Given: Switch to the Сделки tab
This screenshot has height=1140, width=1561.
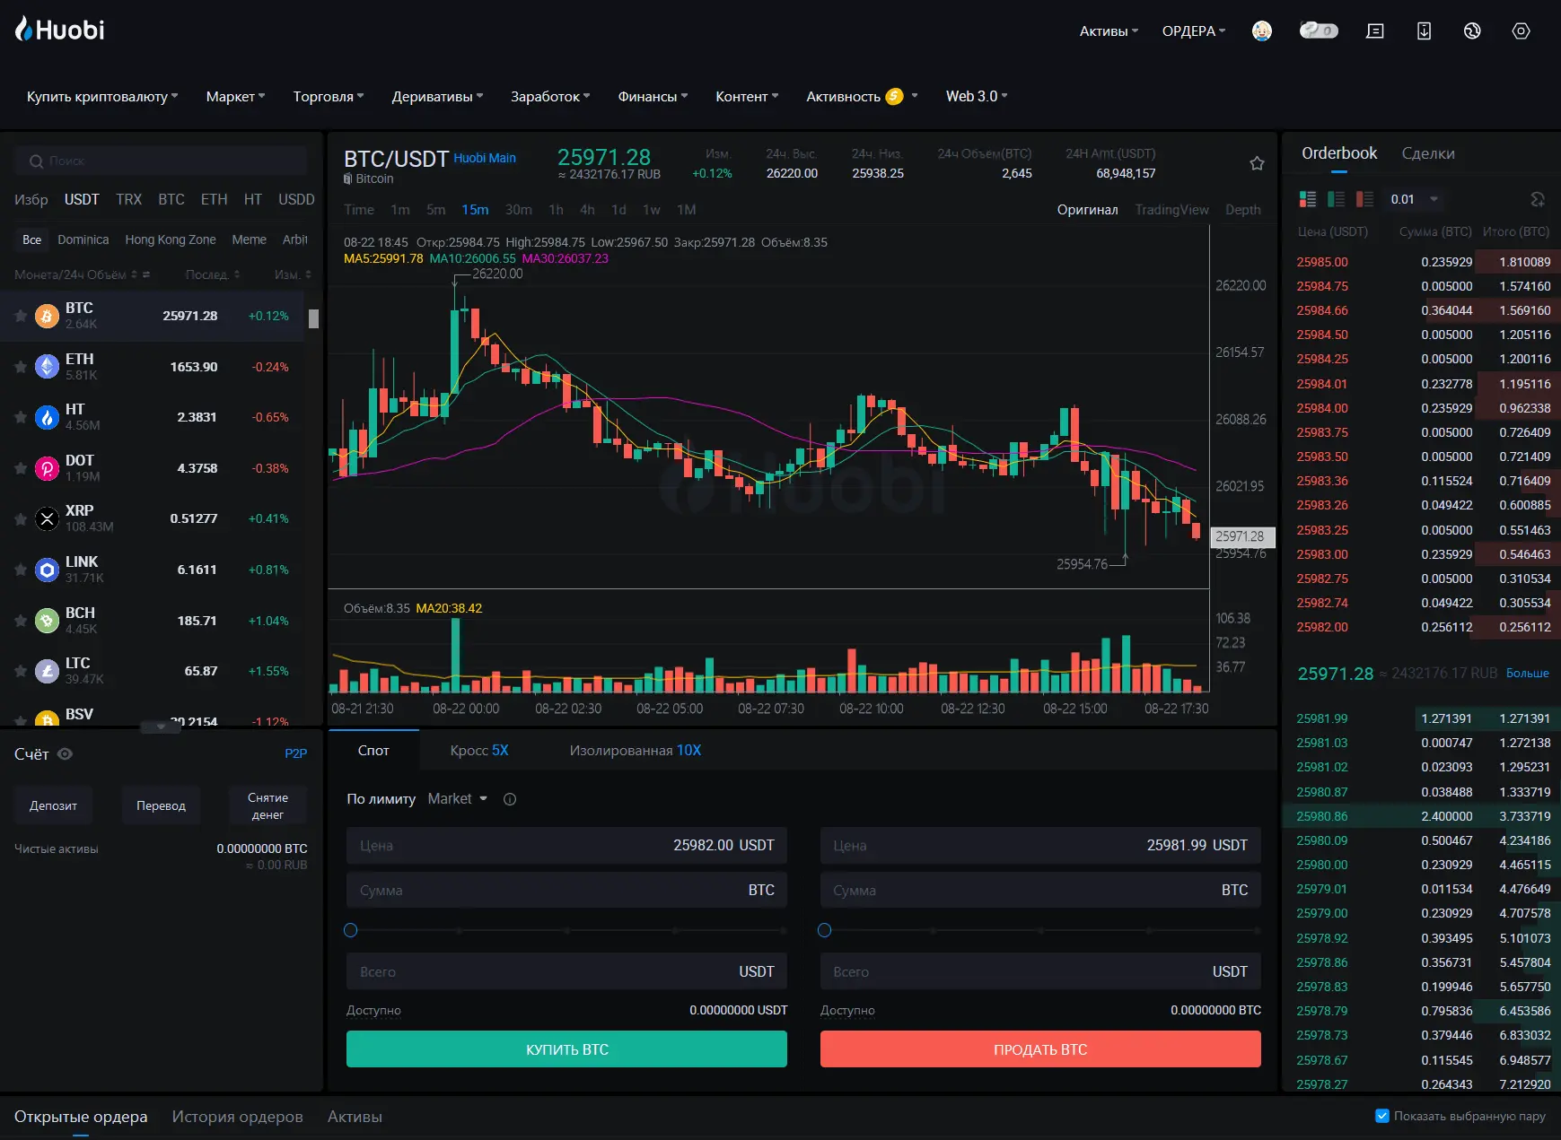Looking at the screenshot, I should tap(1427, 154).
